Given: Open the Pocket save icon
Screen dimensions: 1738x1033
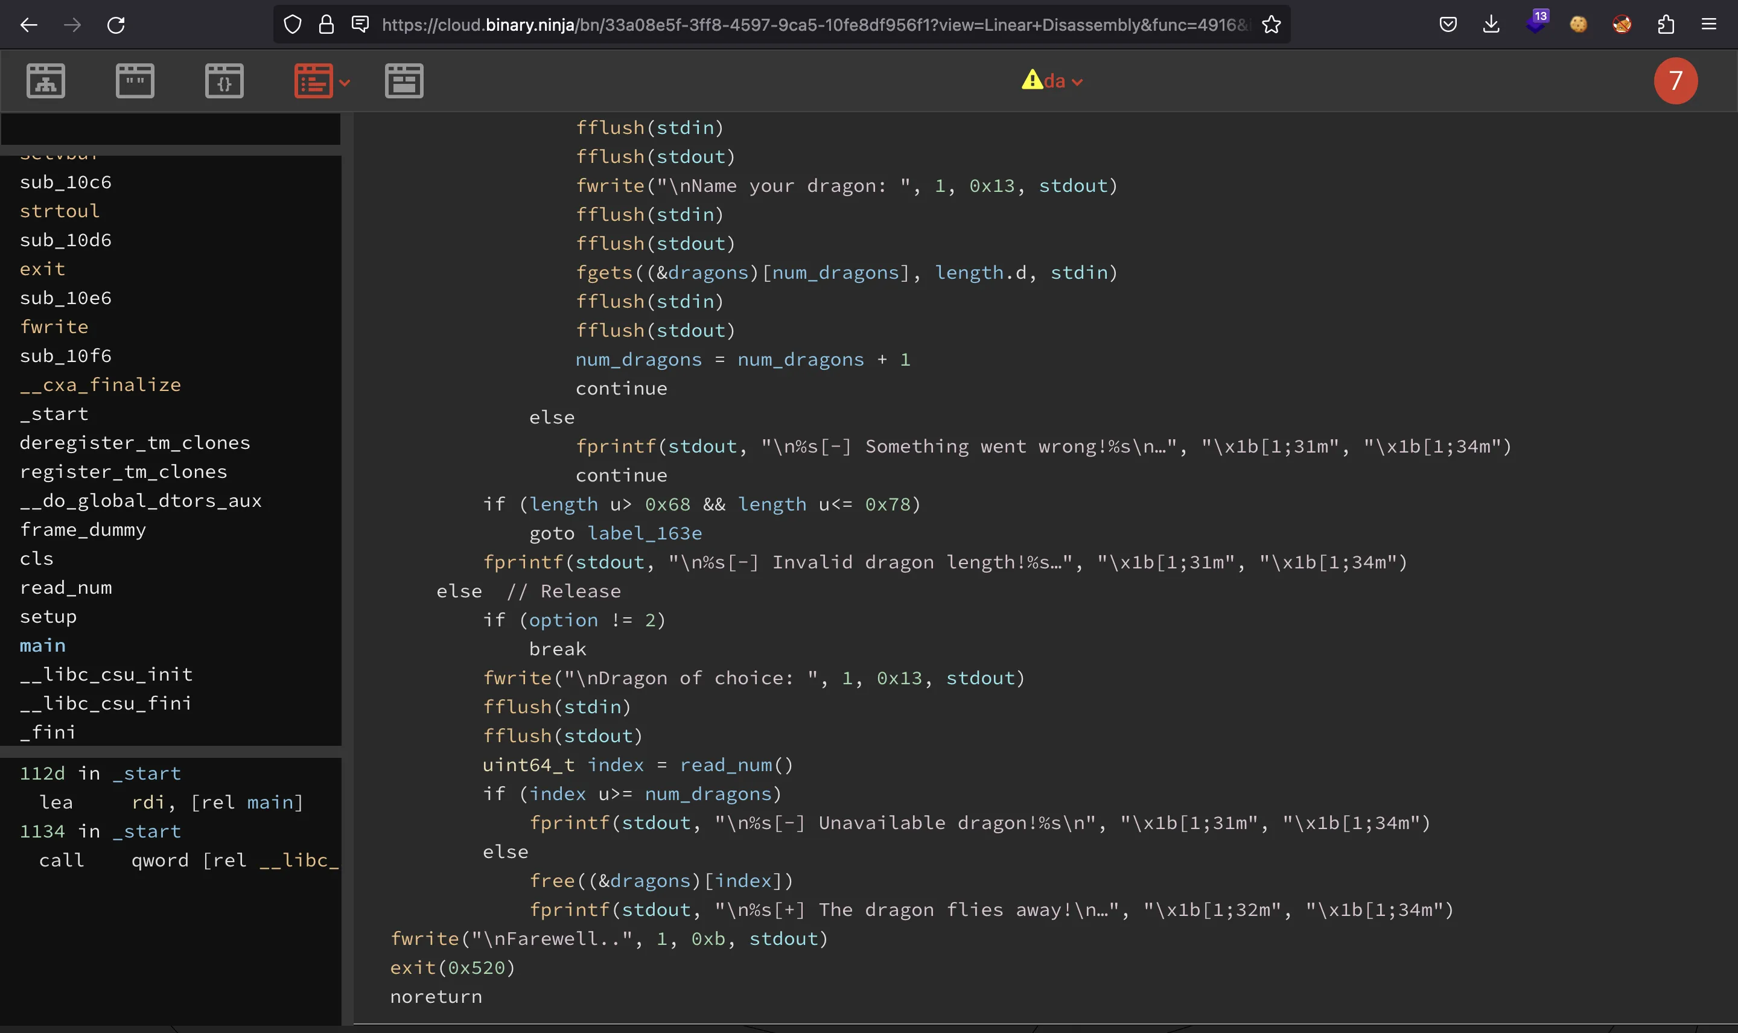Looking at the screenshot, I should [x=1448, y=25].
